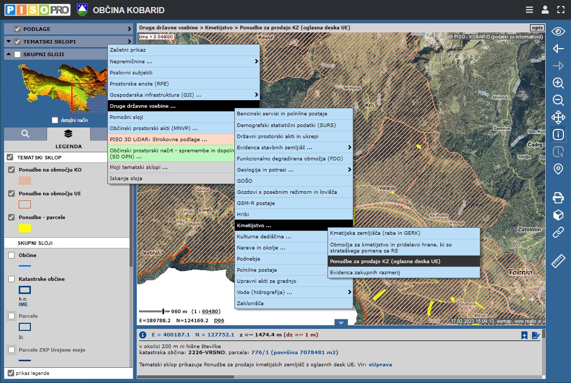Click the location pin marker icon
Screen dimensions: 571x383
pyautogui.click(x=558, y=169)
